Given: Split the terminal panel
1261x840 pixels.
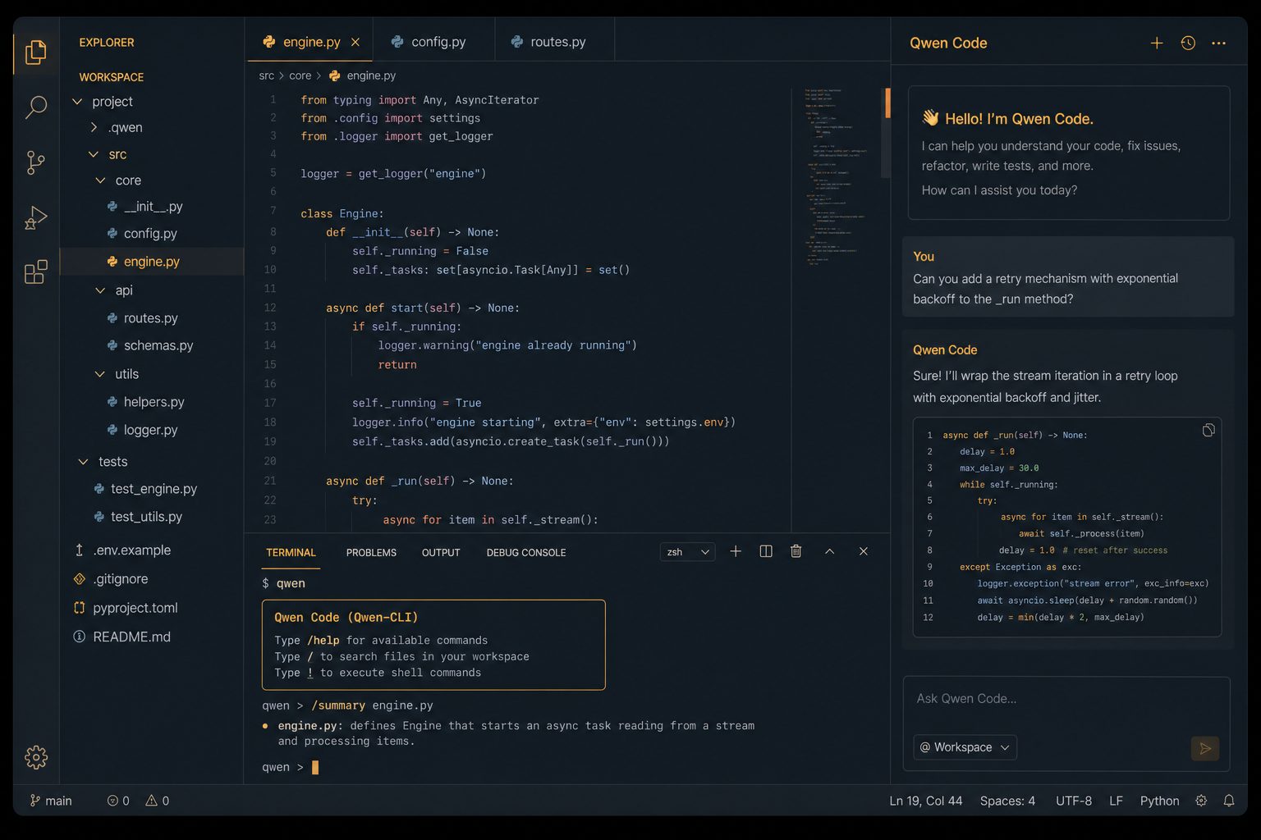Looking at the screenshot, I should (x=766, y=551).
